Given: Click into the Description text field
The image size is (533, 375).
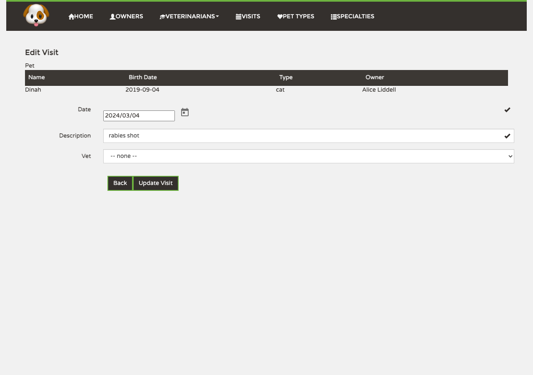Looking at the screenshot, I should pyautogui.click(x=309, y=136).
